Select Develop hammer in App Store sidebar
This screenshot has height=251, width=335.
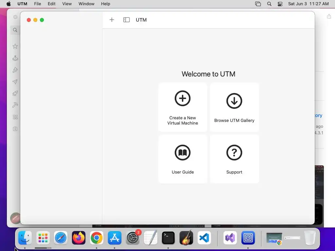(15, 105)
